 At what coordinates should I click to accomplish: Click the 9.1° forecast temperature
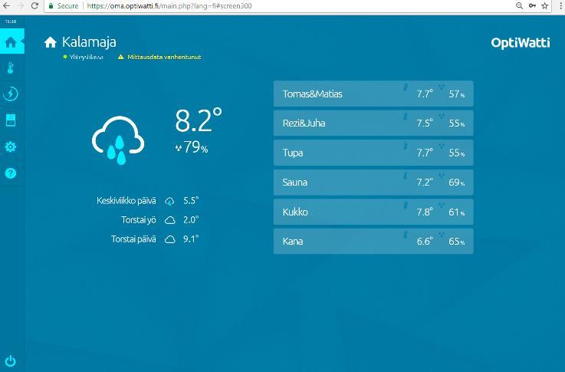coord(191,239)
